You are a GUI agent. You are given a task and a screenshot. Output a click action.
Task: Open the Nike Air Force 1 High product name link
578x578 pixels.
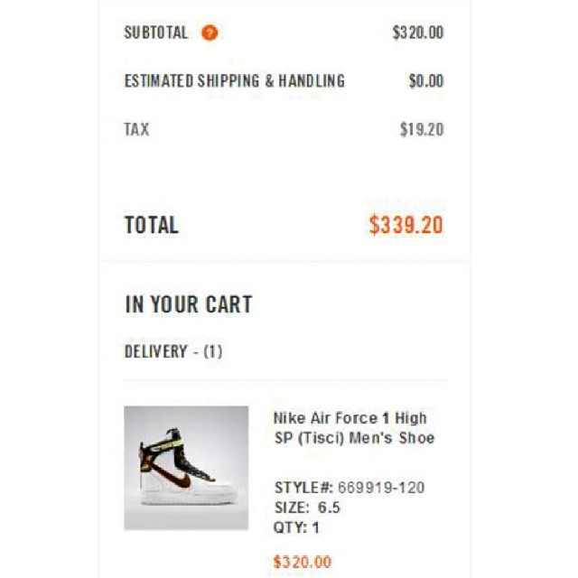pos(350,418)
